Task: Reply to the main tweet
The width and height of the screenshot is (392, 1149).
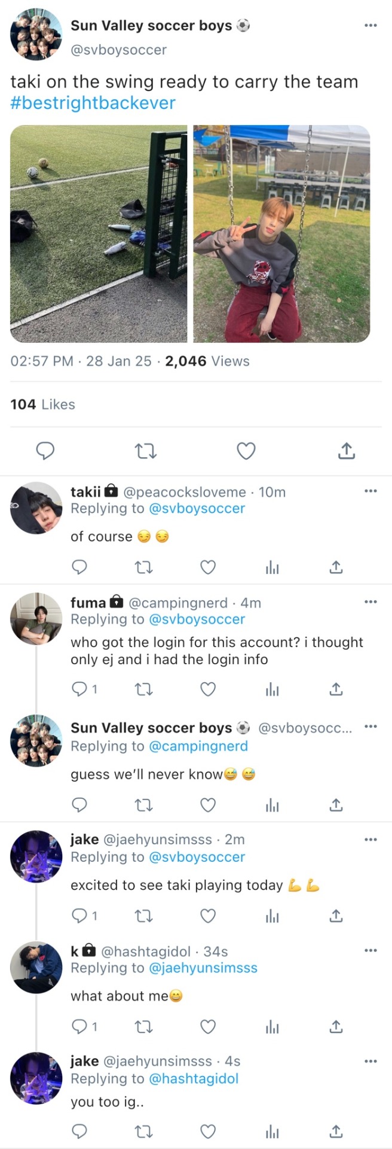Action: tap(45, 451)
